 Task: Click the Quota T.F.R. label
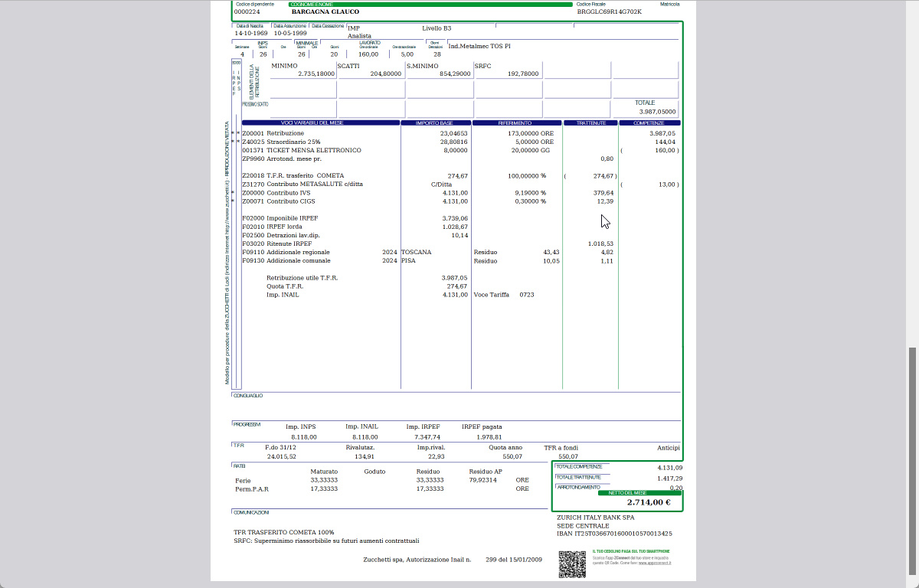coord(285,286)
